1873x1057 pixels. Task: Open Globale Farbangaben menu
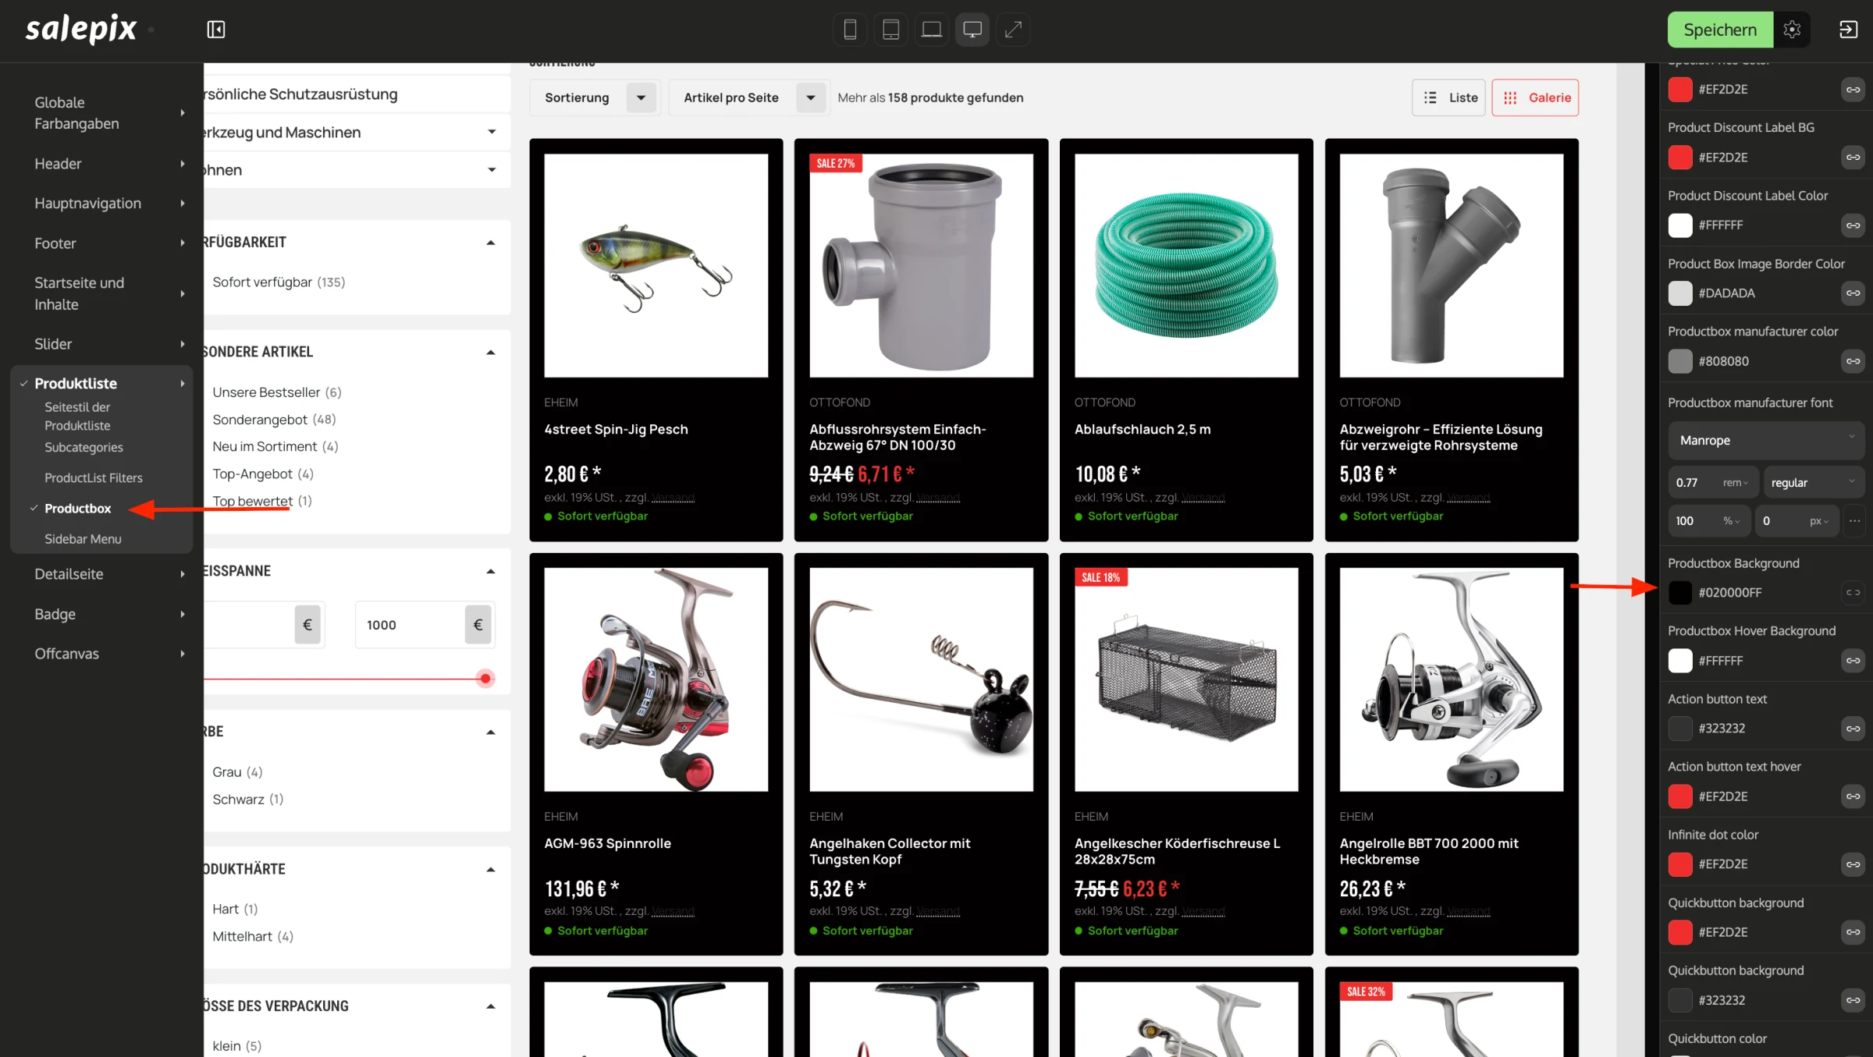tap(101, 113)
